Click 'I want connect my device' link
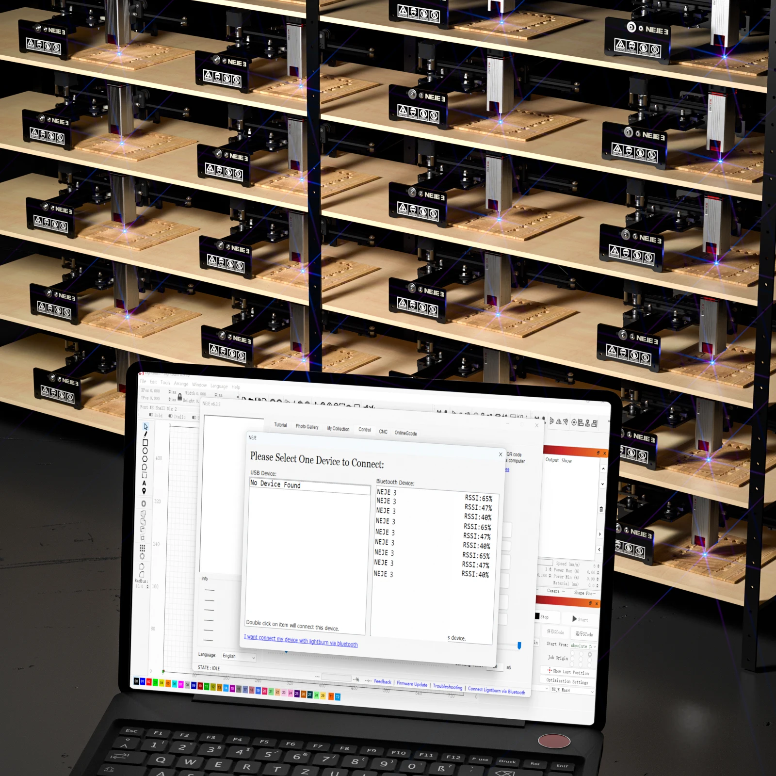Image resolution: width=776 pixels, height=776 pixels. coord(301,640)
